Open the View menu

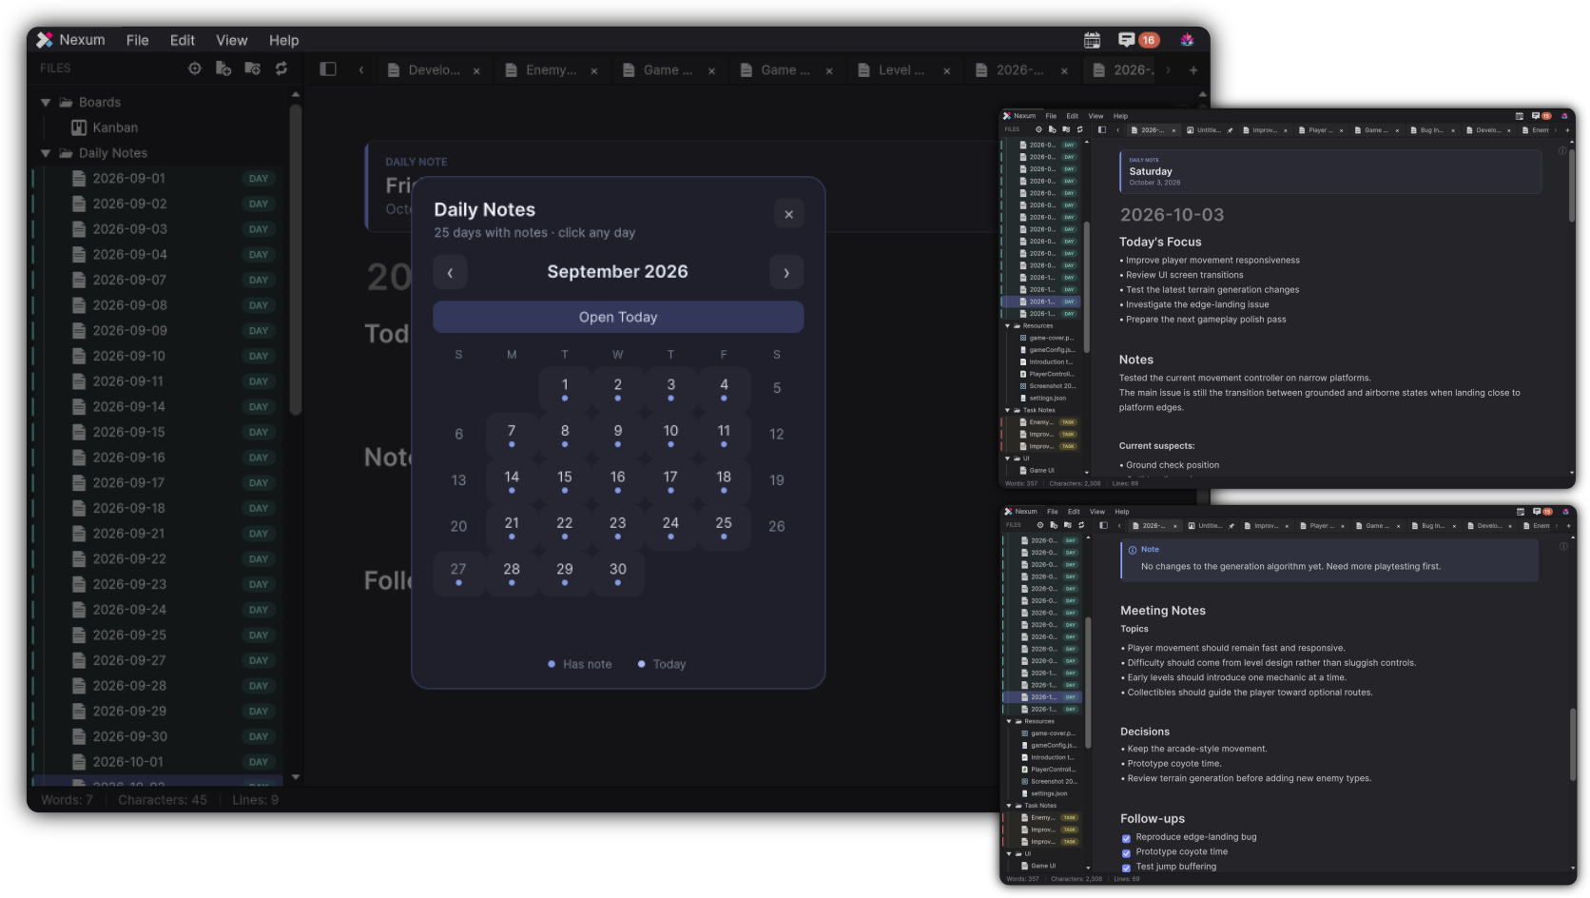[231, 40]
